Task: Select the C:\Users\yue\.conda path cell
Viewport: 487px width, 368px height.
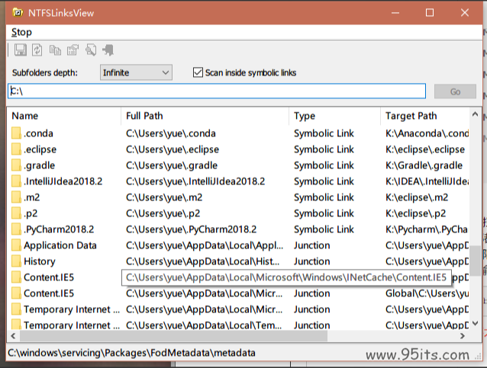Action: (170, 133)
